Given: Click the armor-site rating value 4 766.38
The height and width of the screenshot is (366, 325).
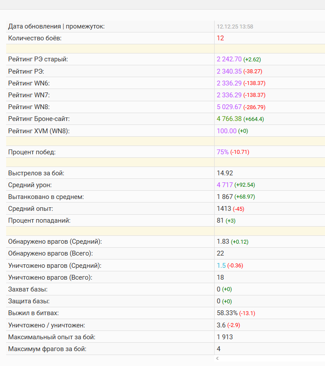Looking at the screenshot, I should (229, 118).
